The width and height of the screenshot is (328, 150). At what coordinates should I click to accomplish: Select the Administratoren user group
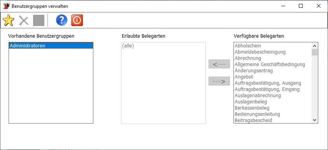(x=51, y=45)
